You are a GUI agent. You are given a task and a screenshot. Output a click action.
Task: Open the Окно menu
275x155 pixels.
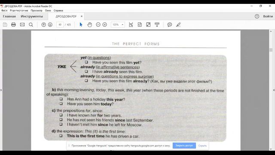coord(48,10)
